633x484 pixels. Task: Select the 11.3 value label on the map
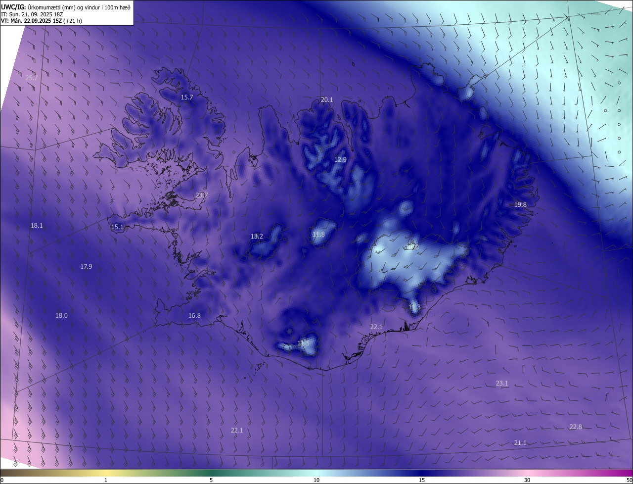(x=415, y=307)
